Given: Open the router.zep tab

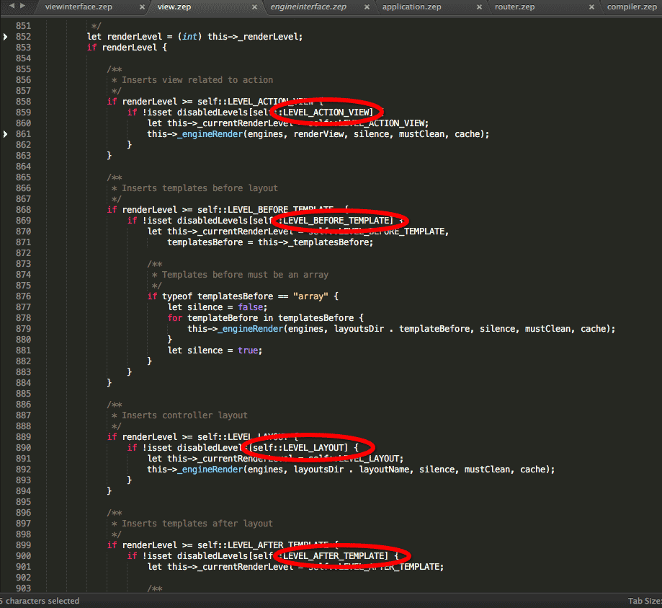Looking at the screenshot, I should (514, 6).
